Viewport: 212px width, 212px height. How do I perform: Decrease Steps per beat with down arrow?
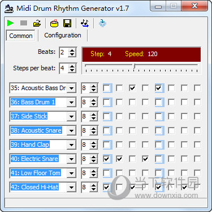tap(72, 70)
